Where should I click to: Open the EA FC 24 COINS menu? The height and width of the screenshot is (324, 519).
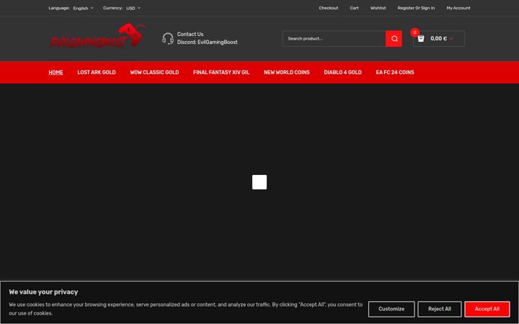click(x=395, y=73)
